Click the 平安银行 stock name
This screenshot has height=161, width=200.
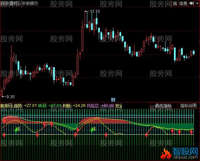[30, 3]
